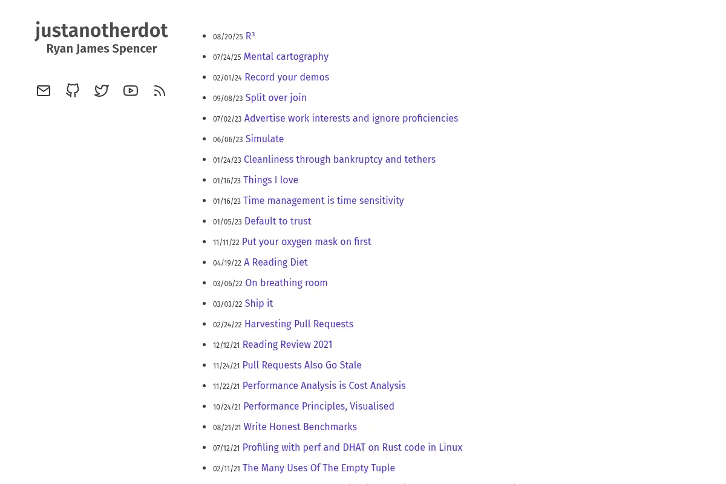Read the Things I love post

pos(270,180)
